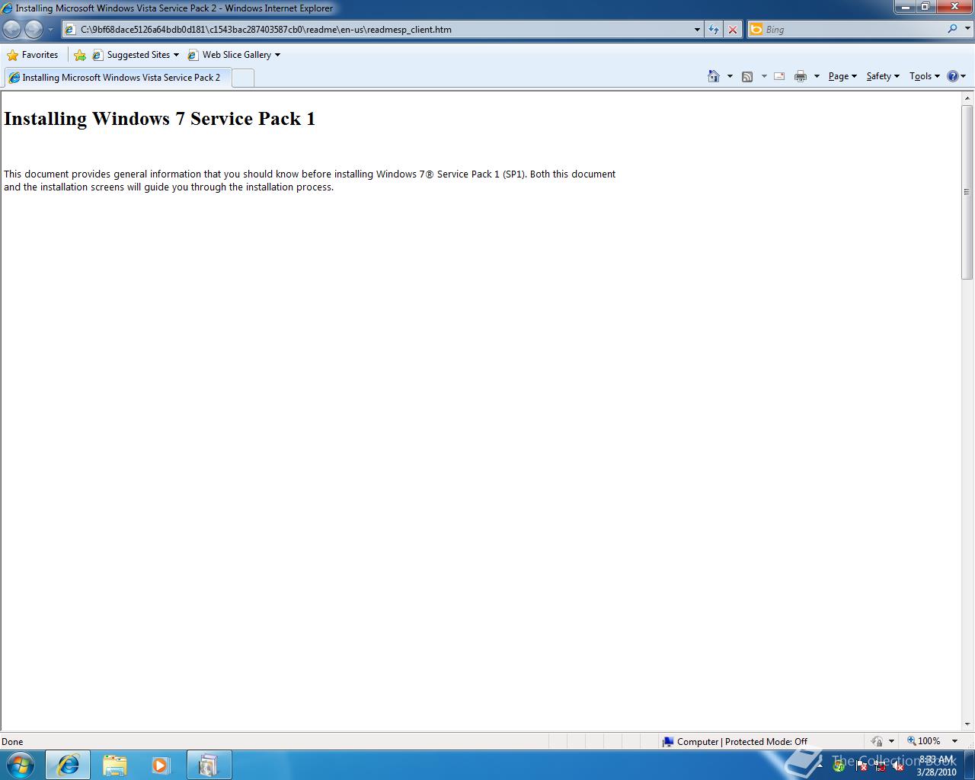The width and height of the screenshot is (975, 780).
Task: Click the page scrollbar thumb
Action: [967, 192]
